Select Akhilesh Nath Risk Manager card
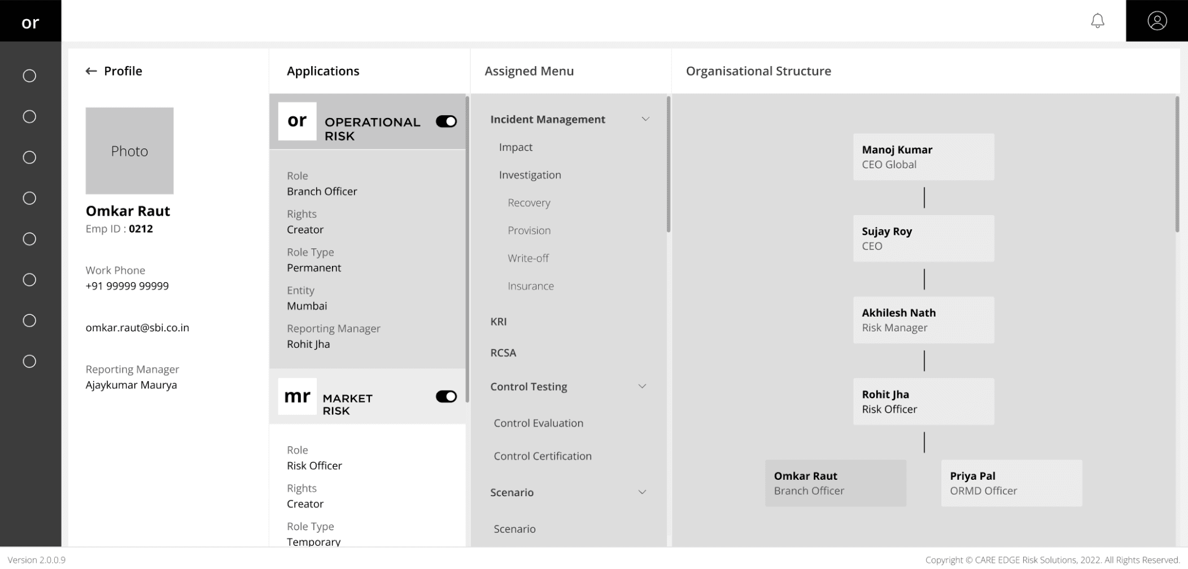The width and height of the screenshot is (1188, 569). click(923, 320)
